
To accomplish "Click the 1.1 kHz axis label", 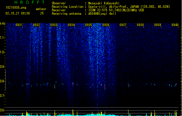I will pyautogui.click(x=2, y=38).
